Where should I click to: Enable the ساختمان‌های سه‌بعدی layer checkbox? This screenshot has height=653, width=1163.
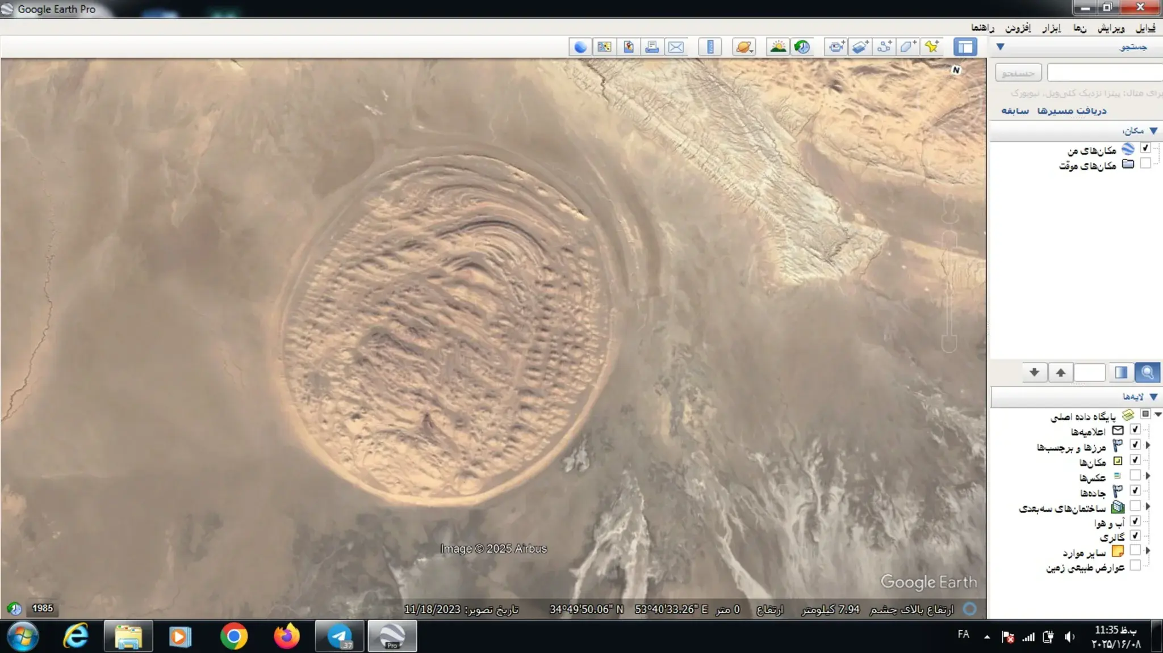(x=1135, y=506)
